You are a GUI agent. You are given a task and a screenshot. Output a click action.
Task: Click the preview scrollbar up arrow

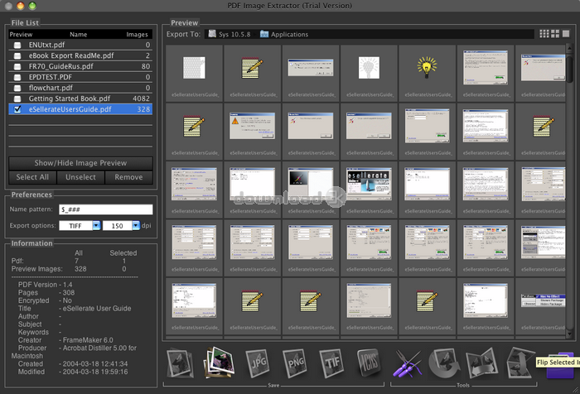(x=569, y=48)
